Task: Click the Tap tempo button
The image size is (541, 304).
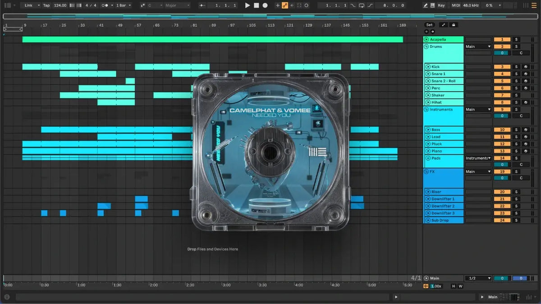Action: 46,5
